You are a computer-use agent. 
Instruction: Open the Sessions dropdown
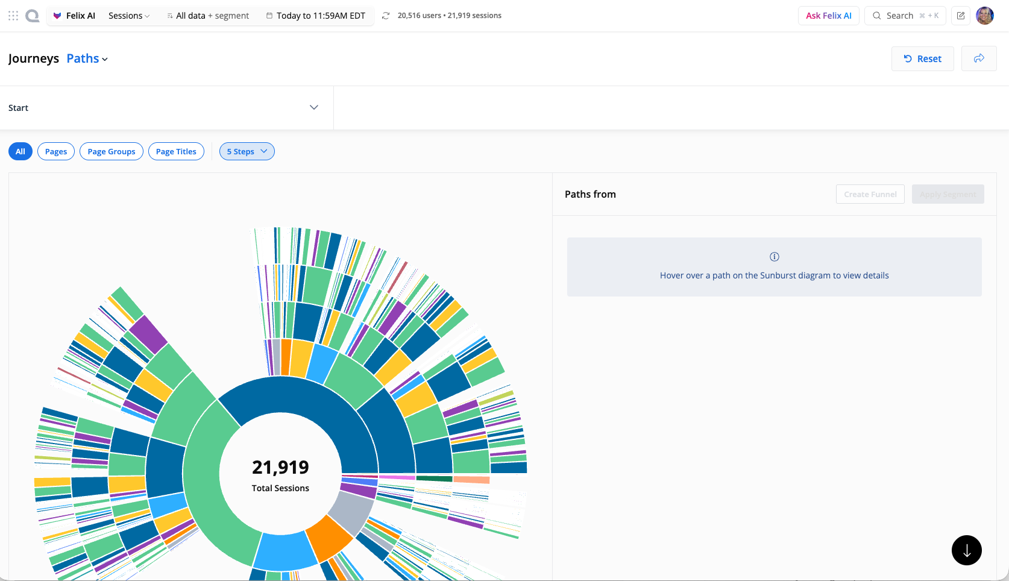point(129,16)
